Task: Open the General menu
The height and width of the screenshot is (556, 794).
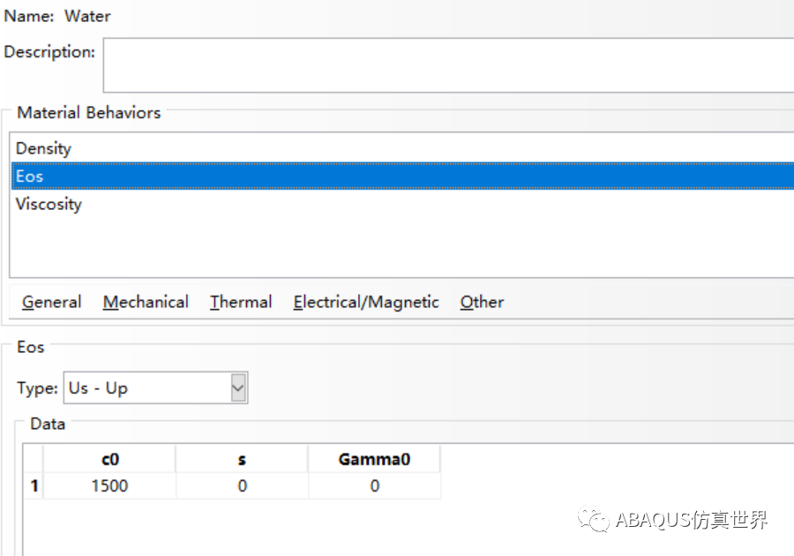Action: [51, 303]
